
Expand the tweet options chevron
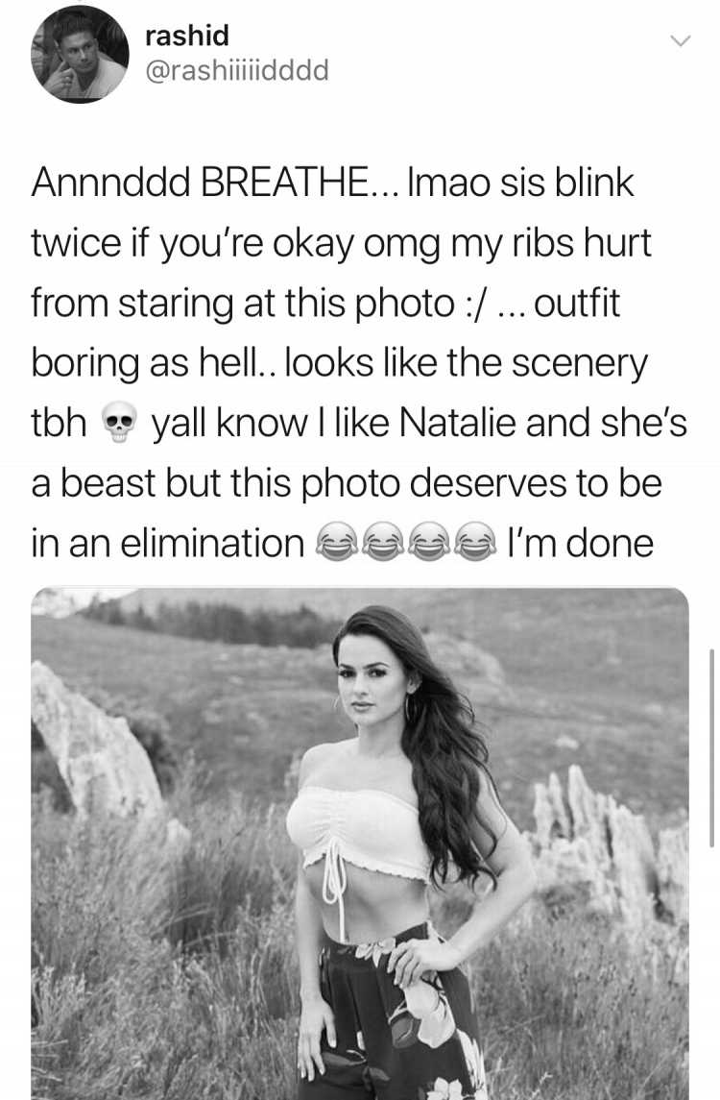pyautogui.click(x=680, y=42)
